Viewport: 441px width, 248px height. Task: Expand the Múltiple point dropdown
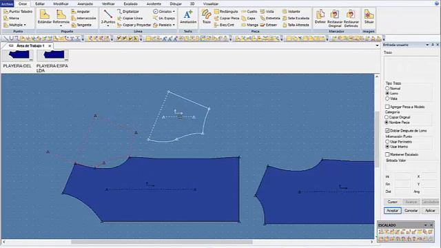point(25,25)
